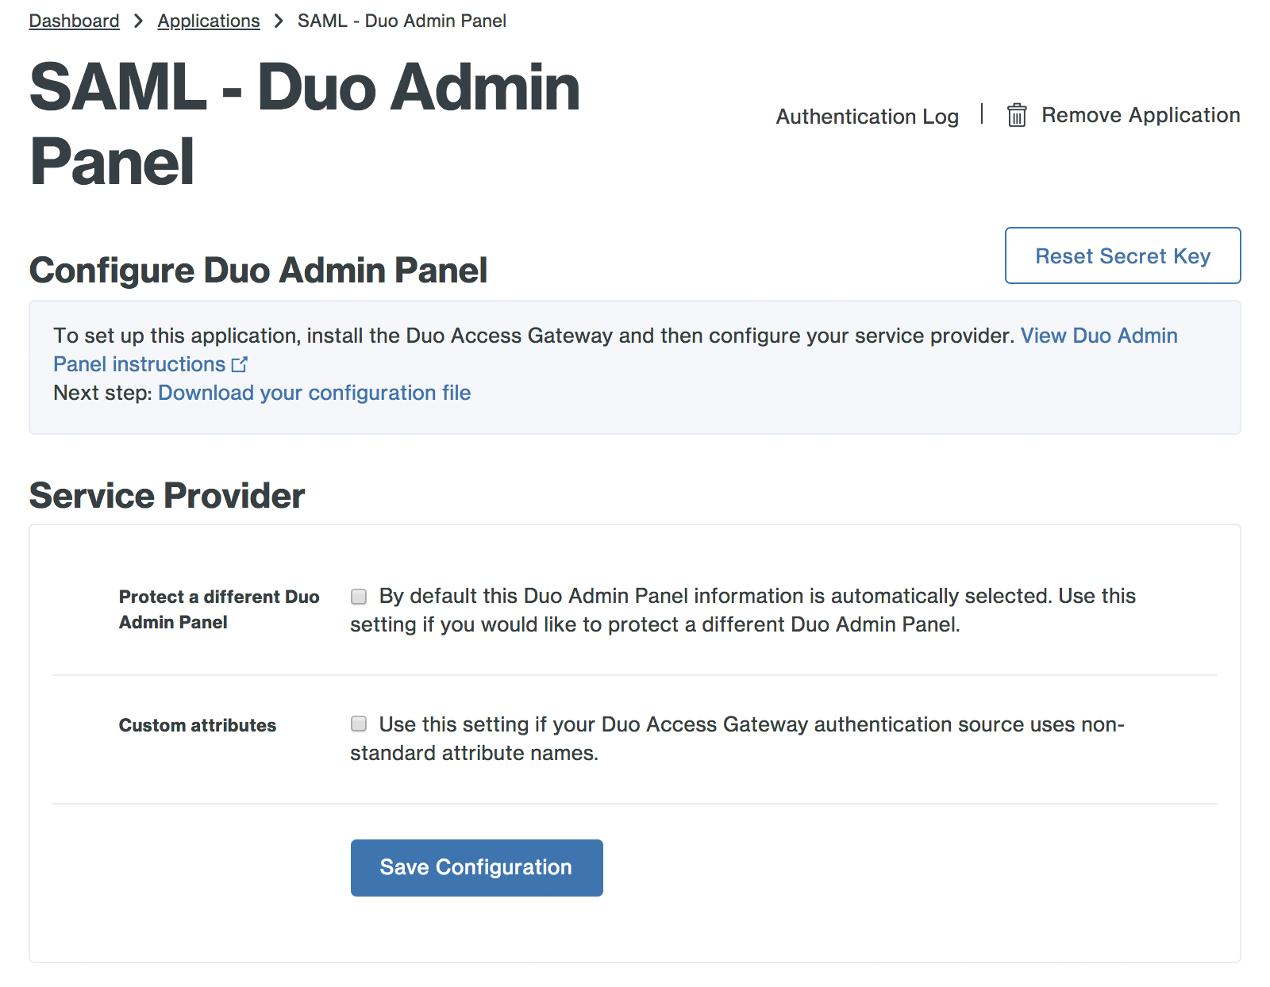
Task: Download your configuration file
Action: point(315,392)
